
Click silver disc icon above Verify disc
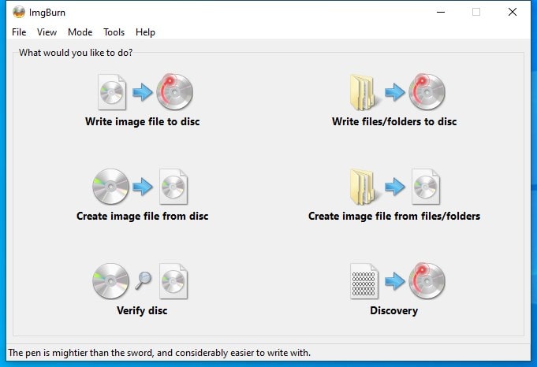(110, 281)
